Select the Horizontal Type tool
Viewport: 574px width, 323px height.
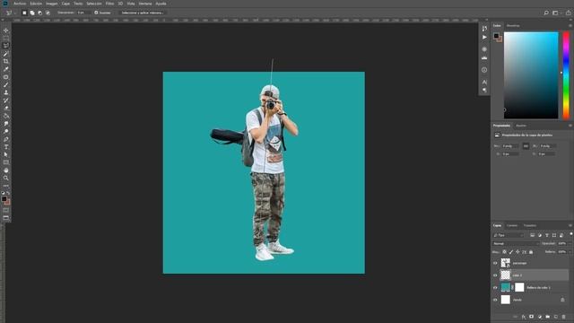point(6,147)
